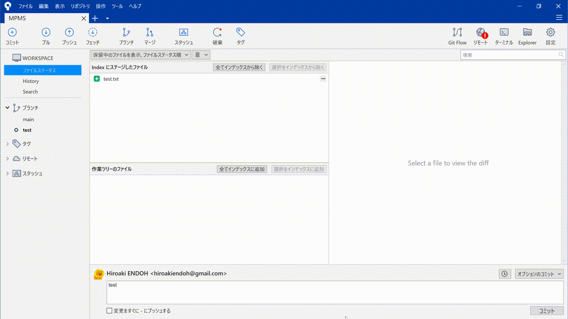568x319 pixels.
Task: Open the オプションのコミット dropdown
Action: click(x=539, y=274)
